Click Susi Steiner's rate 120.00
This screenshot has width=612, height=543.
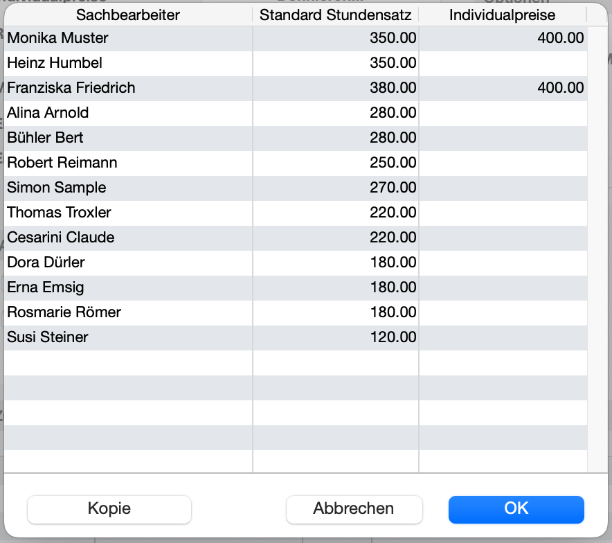click(393, 337)
